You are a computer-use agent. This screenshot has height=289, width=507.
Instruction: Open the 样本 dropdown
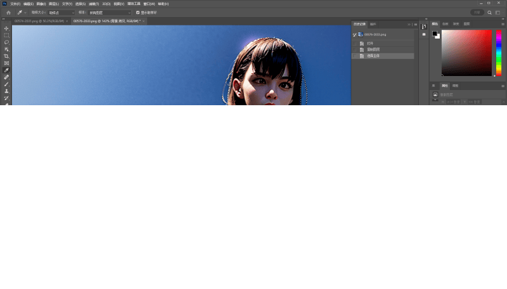pyautogui.click(x=110, y=12)
